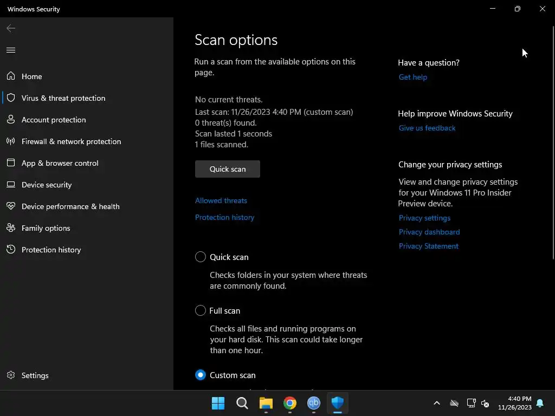Open Google Chrome from taskbar
The width and height of the screenshot is (555, 416).
290,403
